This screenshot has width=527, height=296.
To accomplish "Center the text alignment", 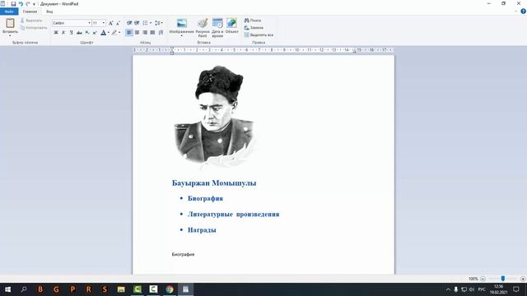I will 138,33.
